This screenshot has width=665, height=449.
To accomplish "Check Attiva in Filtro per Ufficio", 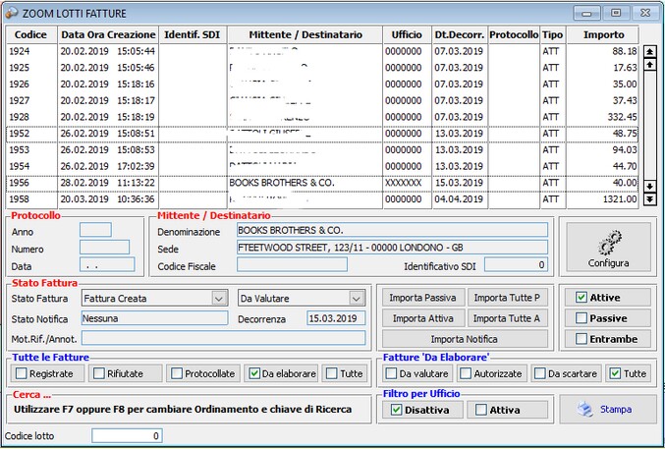I will 481,410.
